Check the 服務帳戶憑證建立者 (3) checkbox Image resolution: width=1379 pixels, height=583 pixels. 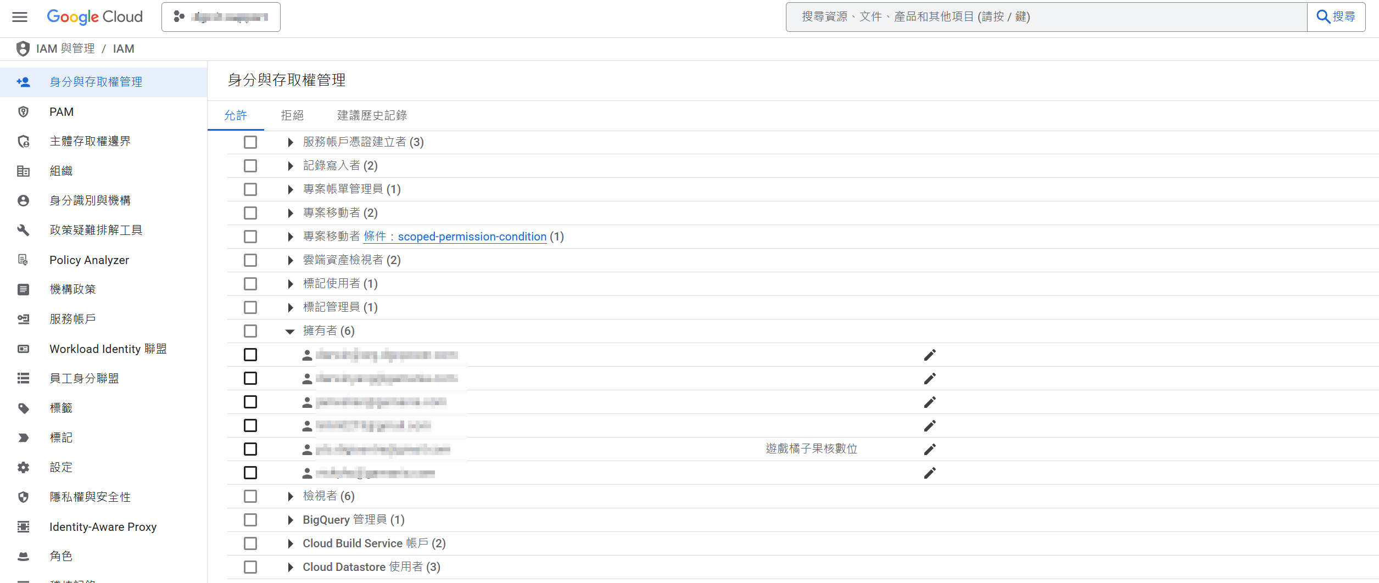[x=250, y=142]
